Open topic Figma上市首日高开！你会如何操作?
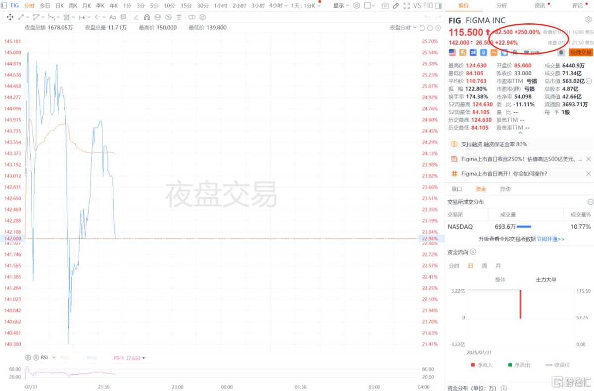The height and width of the screenshot is (391, 594). pos(504,174)
